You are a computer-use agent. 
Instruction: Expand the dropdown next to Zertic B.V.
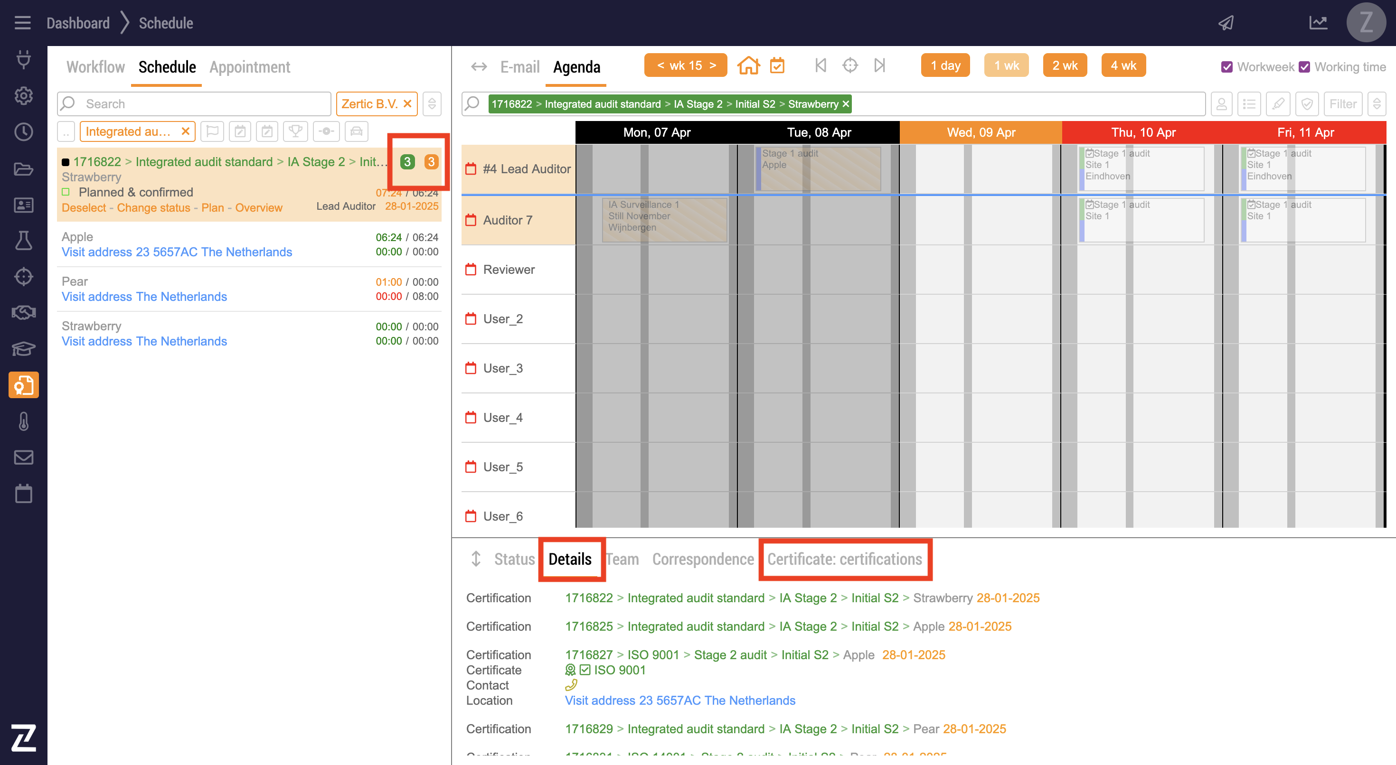[432, 104]
